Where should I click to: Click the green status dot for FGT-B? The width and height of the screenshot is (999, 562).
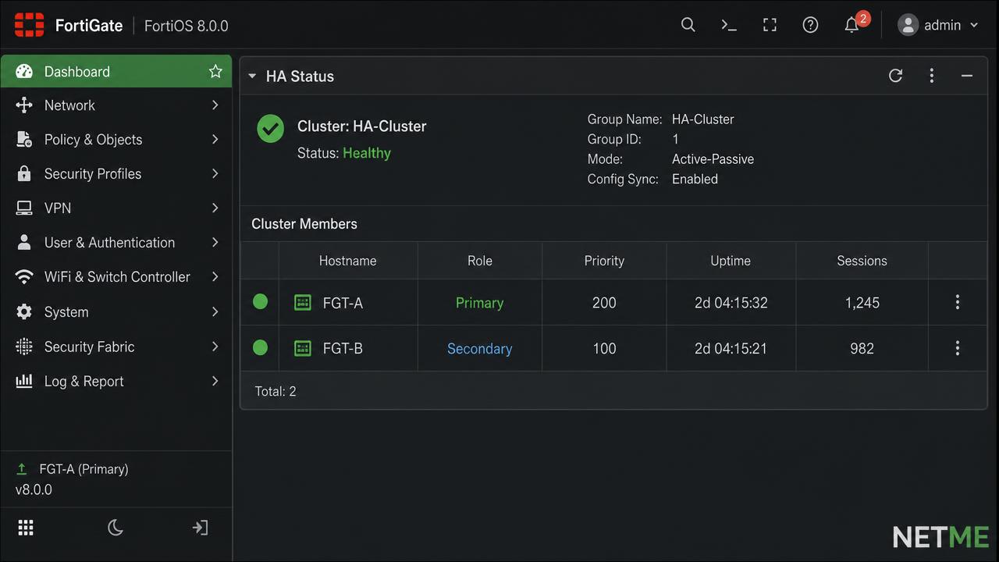[x=260, y=347]
